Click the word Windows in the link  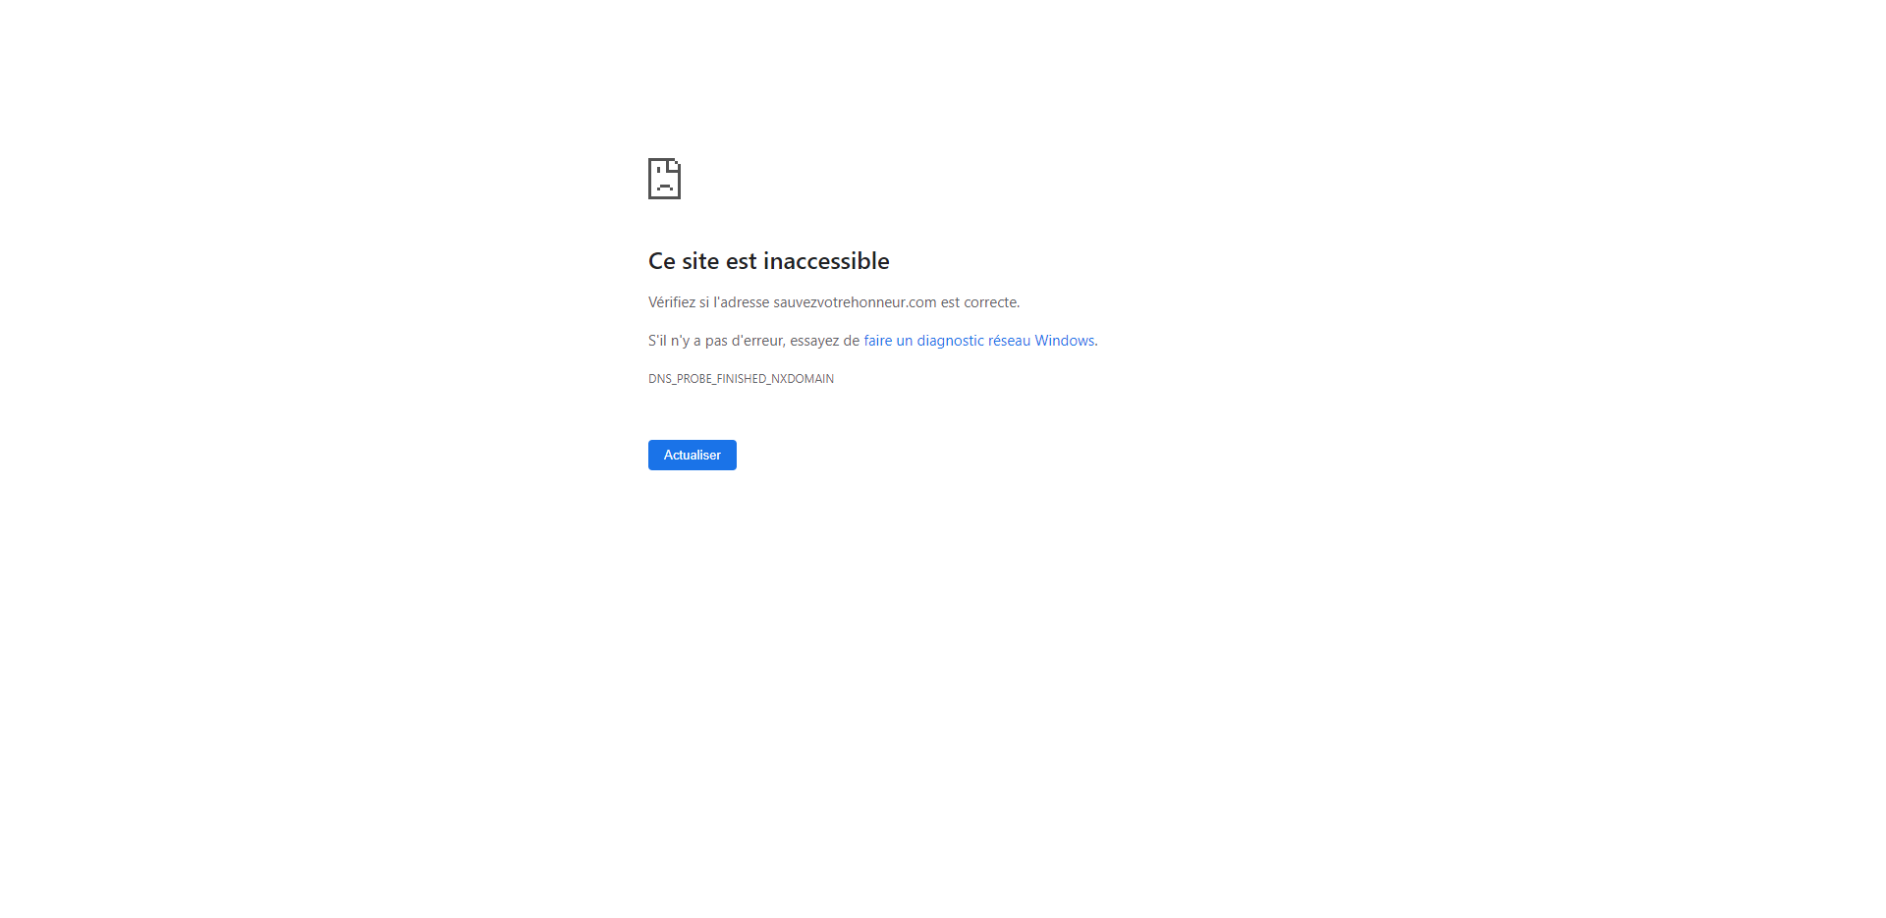[1065, 341]
